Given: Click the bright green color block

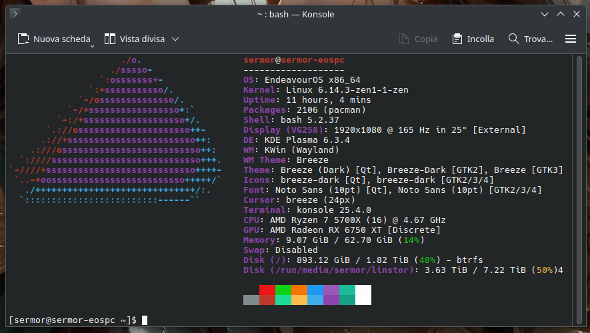Looking at the screenshot, I should pos(283,290).
